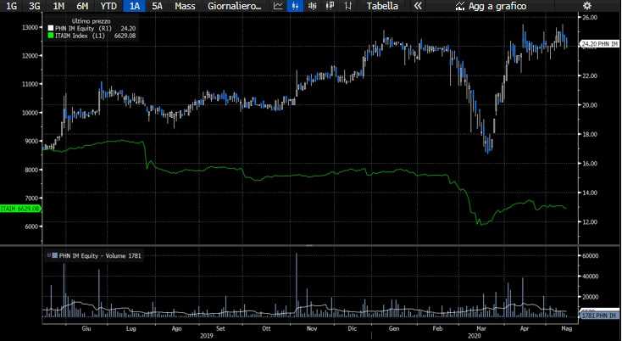
Task: Select the candlestick chart type icon
Action: pyautogui.click(x=295, y=6)
